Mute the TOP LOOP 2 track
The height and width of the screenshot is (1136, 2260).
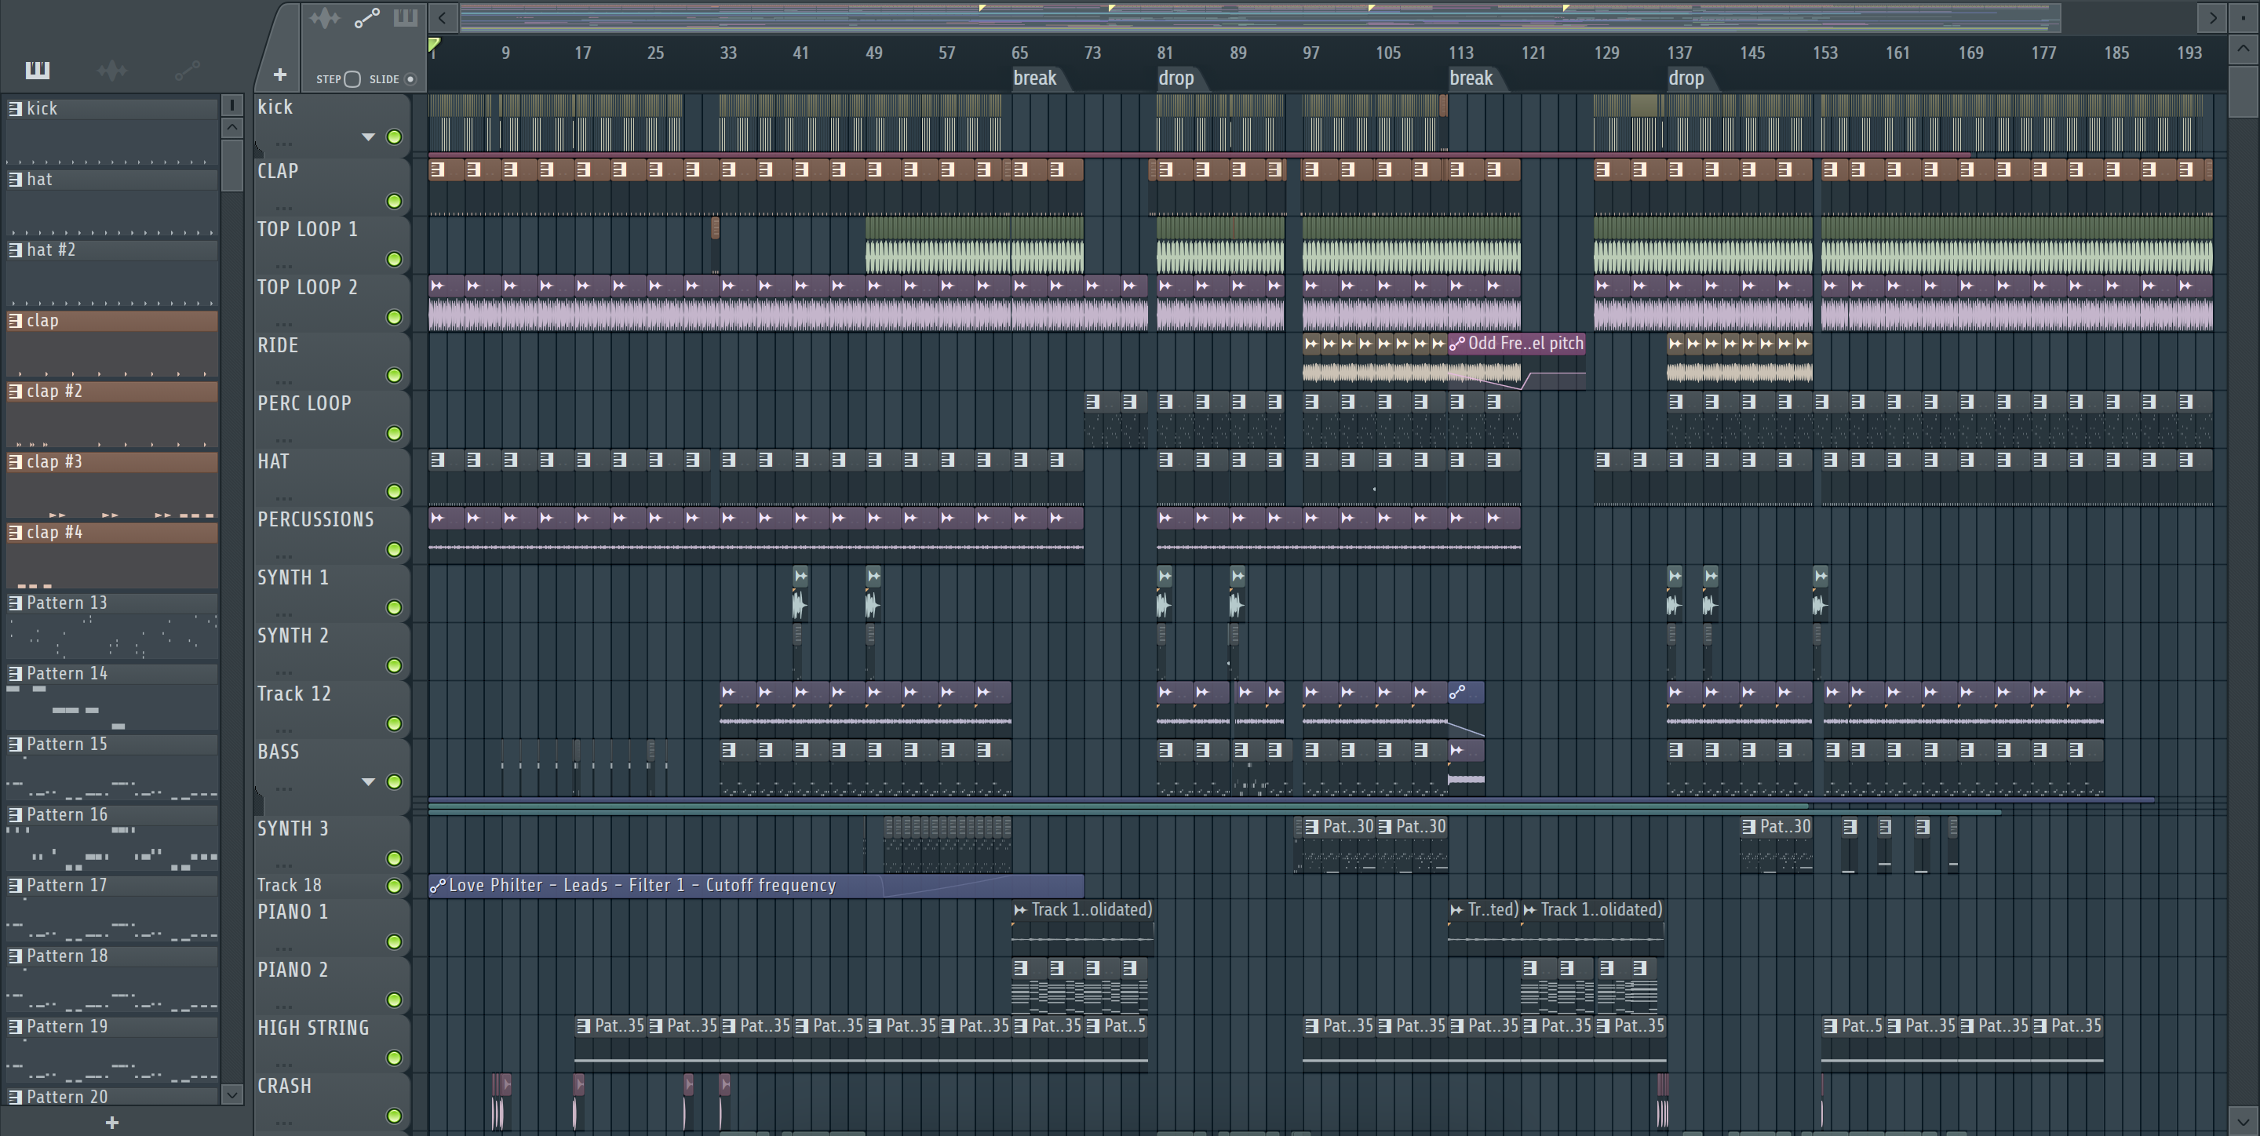pyautogui.click(x=395, y=318)
